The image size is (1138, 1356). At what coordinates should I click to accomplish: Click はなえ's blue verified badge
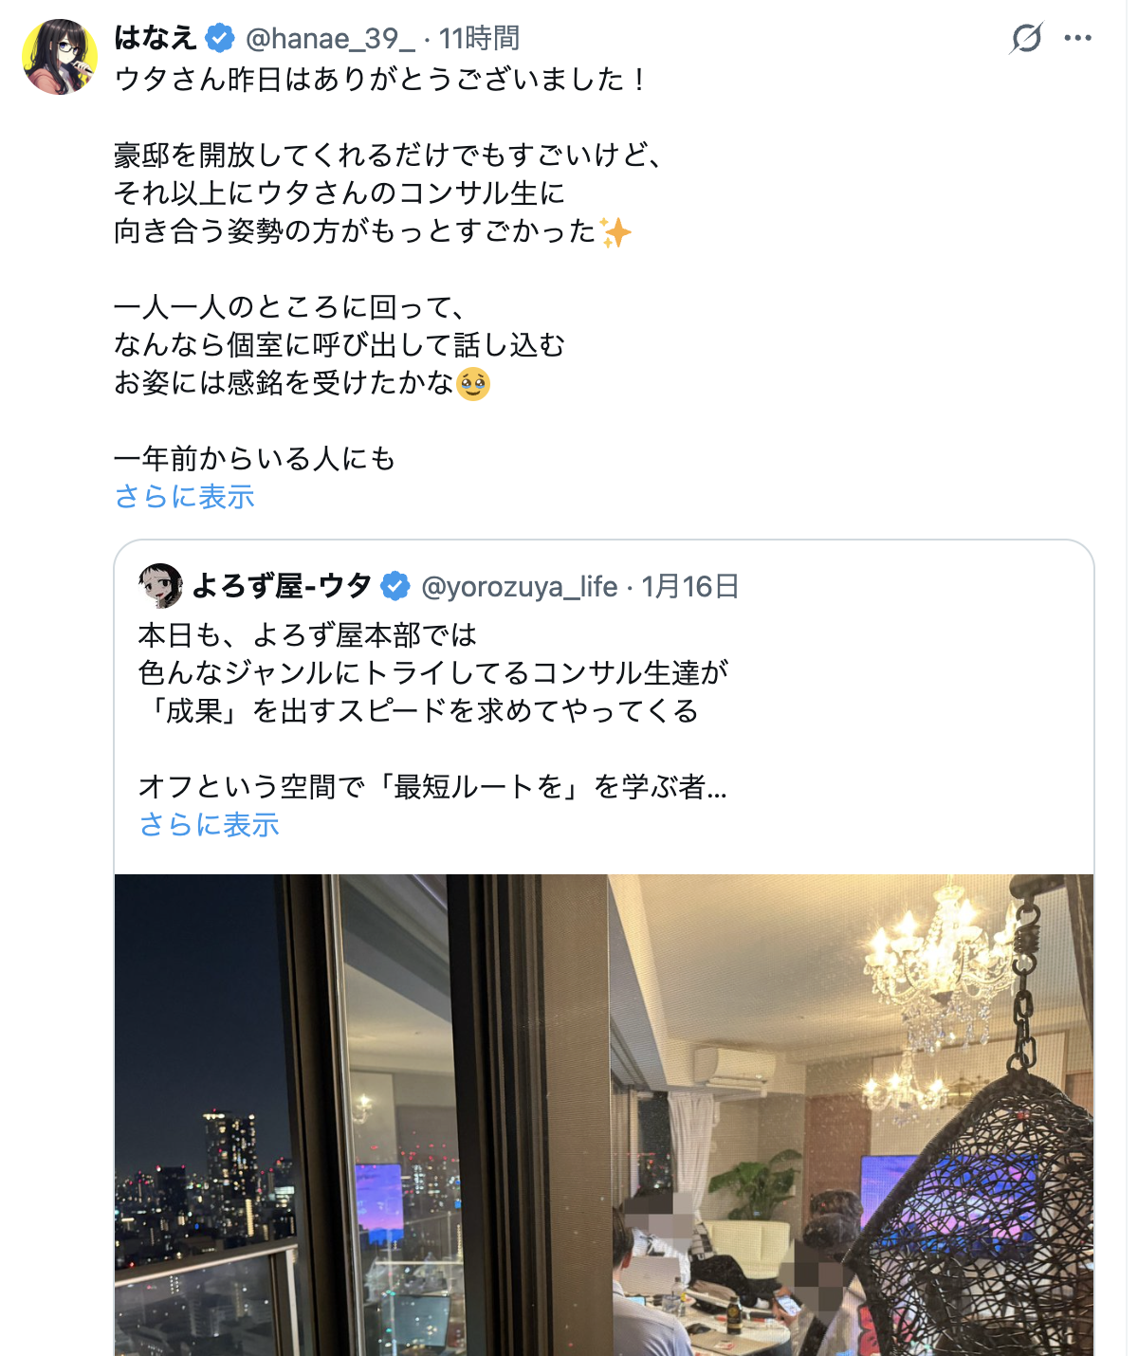pyautogui.click(x=220, y=38)
